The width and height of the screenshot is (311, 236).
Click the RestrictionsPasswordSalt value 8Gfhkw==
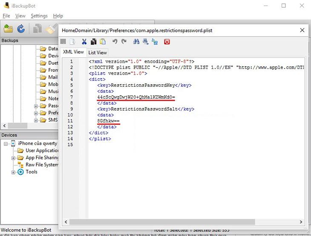pyautogui.click(x=109, y=121)
